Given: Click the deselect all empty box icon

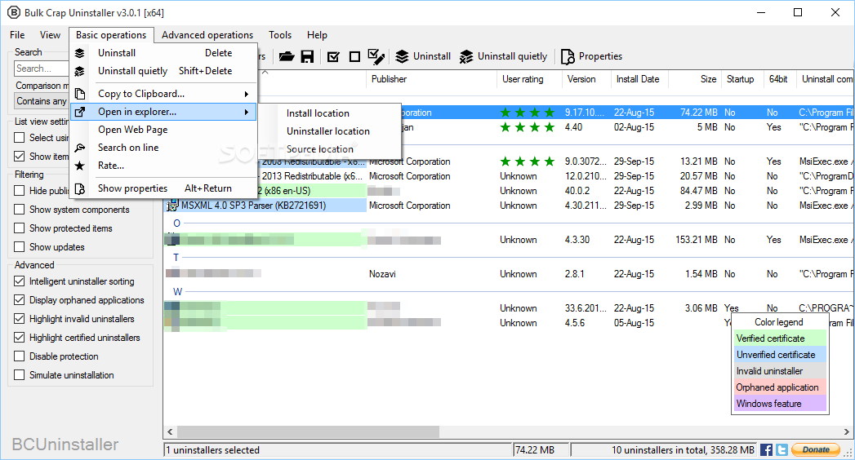Looking at the screenshot, I should pos(354,56).
